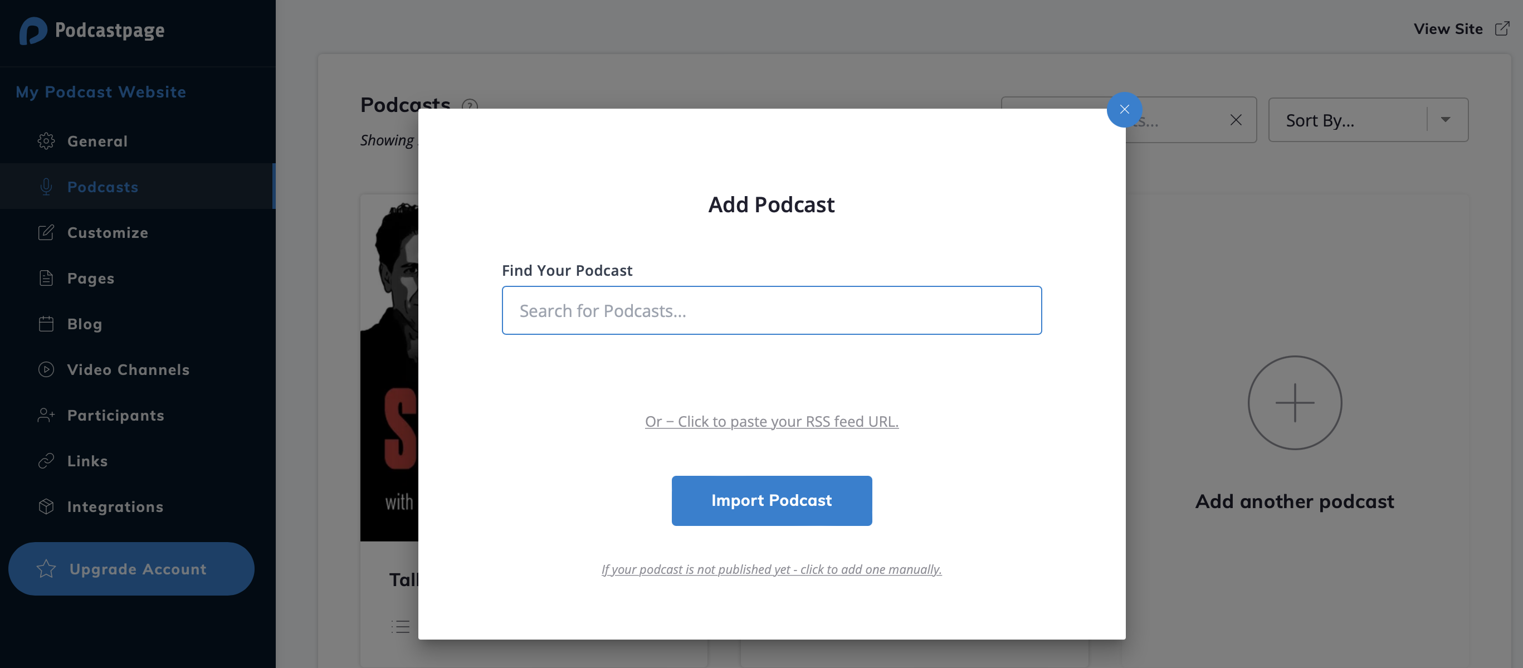1523x668 pixels.
Task: Open the paste RSS feed URL link
Action: coord(771,421)
